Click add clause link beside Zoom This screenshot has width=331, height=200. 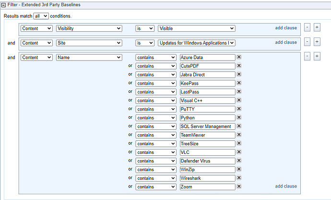pos(286,186)
